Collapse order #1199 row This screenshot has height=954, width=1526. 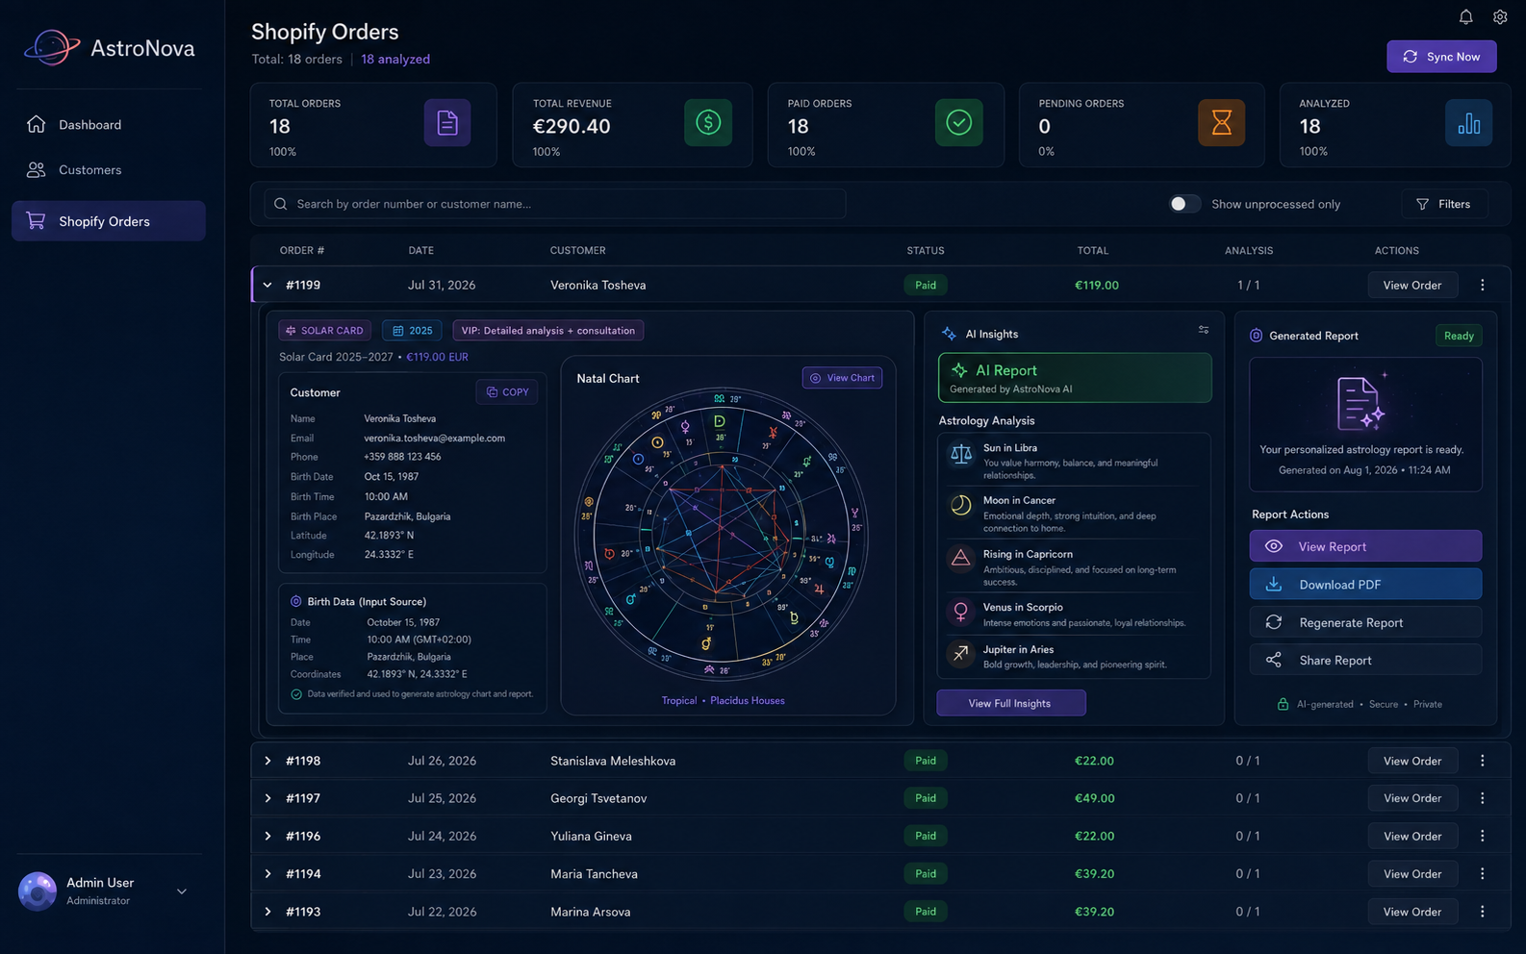click(x=267, y=285)
